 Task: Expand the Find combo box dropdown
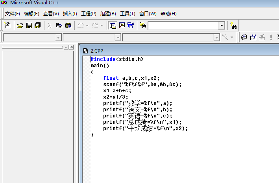[x=222, y=26]
